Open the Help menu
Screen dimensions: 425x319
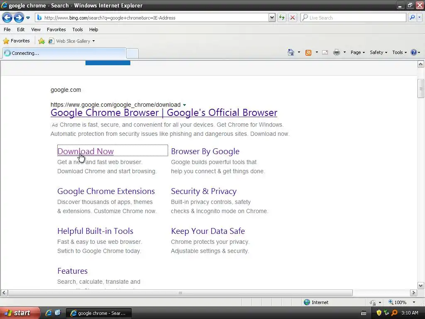(x=93, y=29)
